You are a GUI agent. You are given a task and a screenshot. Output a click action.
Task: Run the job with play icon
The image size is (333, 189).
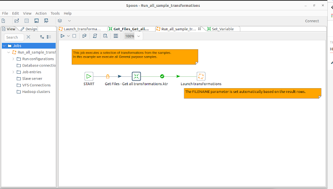tap(62, 36)
